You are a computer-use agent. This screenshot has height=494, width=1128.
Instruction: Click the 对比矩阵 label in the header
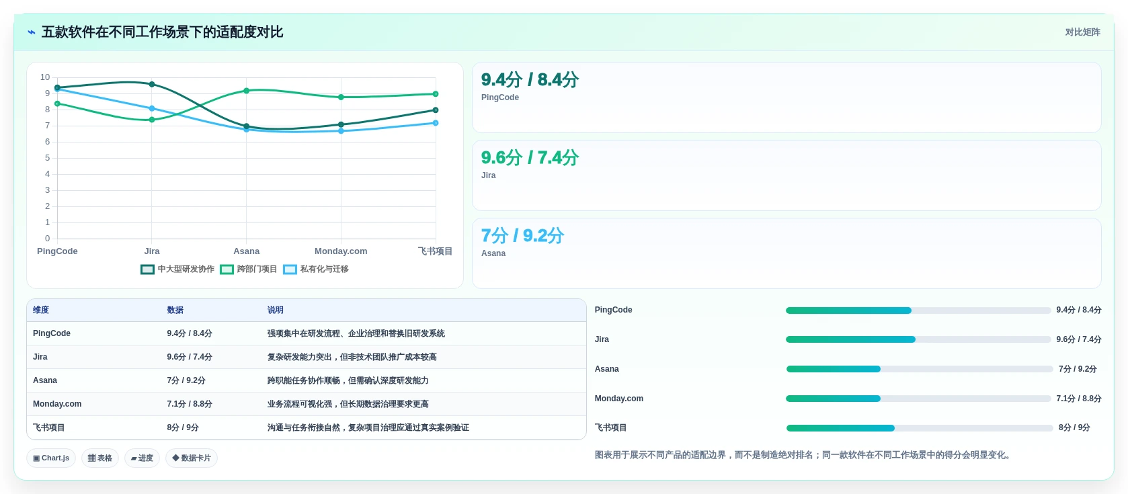coord(1082,32)
